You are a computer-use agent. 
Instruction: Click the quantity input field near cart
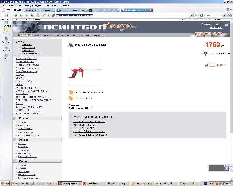(x=212, y=65)
